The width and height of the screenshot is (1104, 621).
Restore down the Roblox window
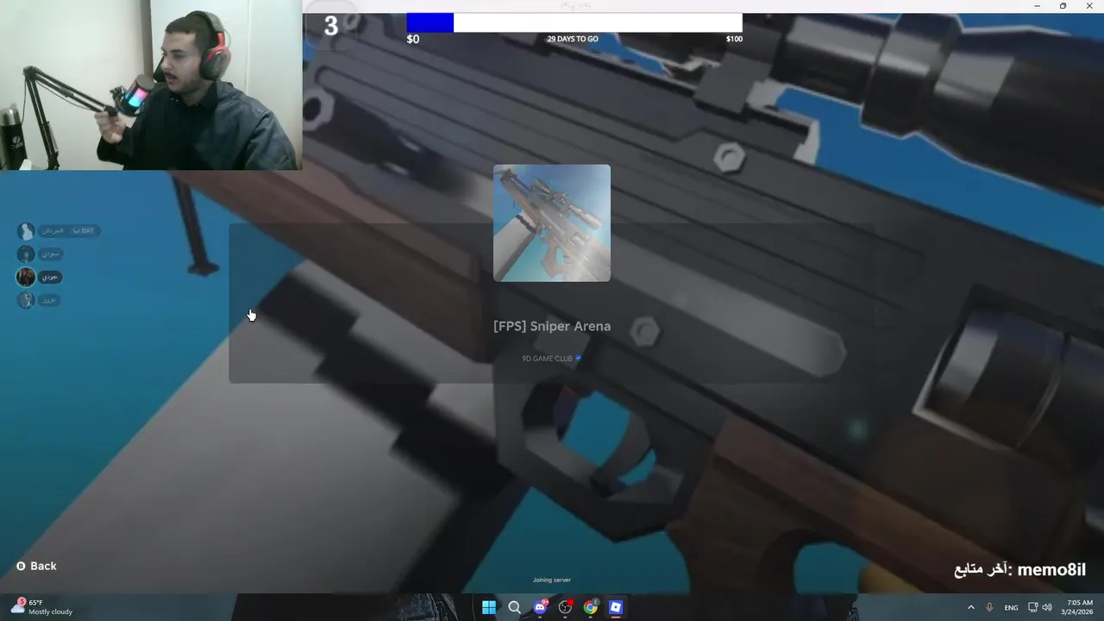tap(1063, 6)
